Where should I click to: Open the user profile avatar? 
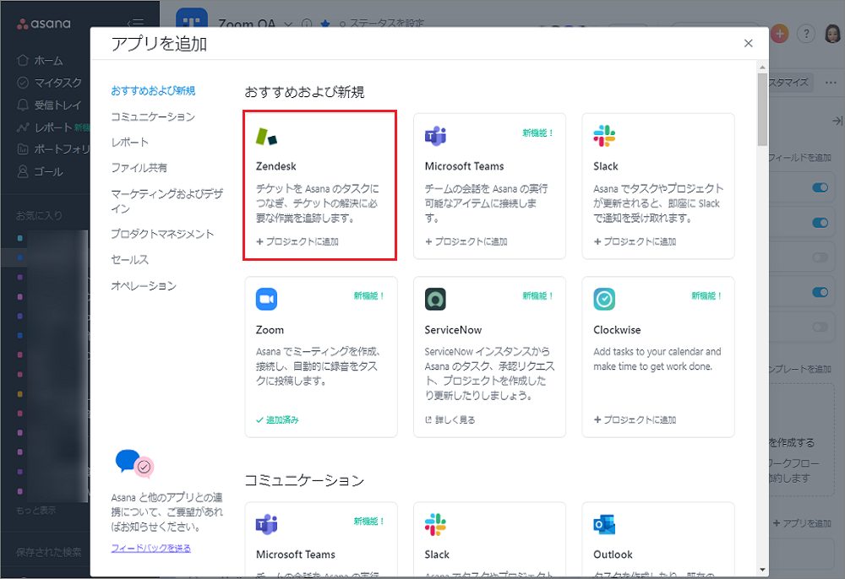tap(833, 34)
